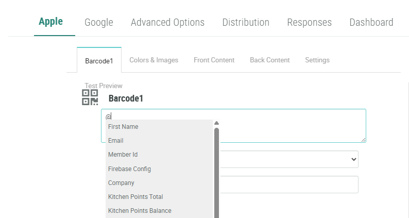Open Advanced Options tab
The height and width of the screenshot is (218, 409).
click(167, 23)
